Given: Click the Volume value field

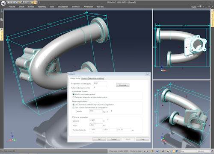Looking at the screenshot, I should [96, 121].
